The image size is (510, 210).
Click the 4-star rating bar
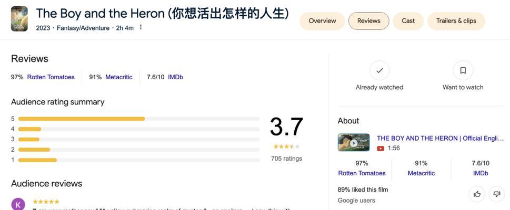[x=139, y=129]
